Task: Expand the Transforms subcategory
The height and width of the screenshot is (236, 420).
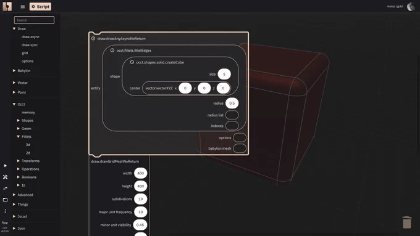Action: pyautogui.click(x=18, y=161)
